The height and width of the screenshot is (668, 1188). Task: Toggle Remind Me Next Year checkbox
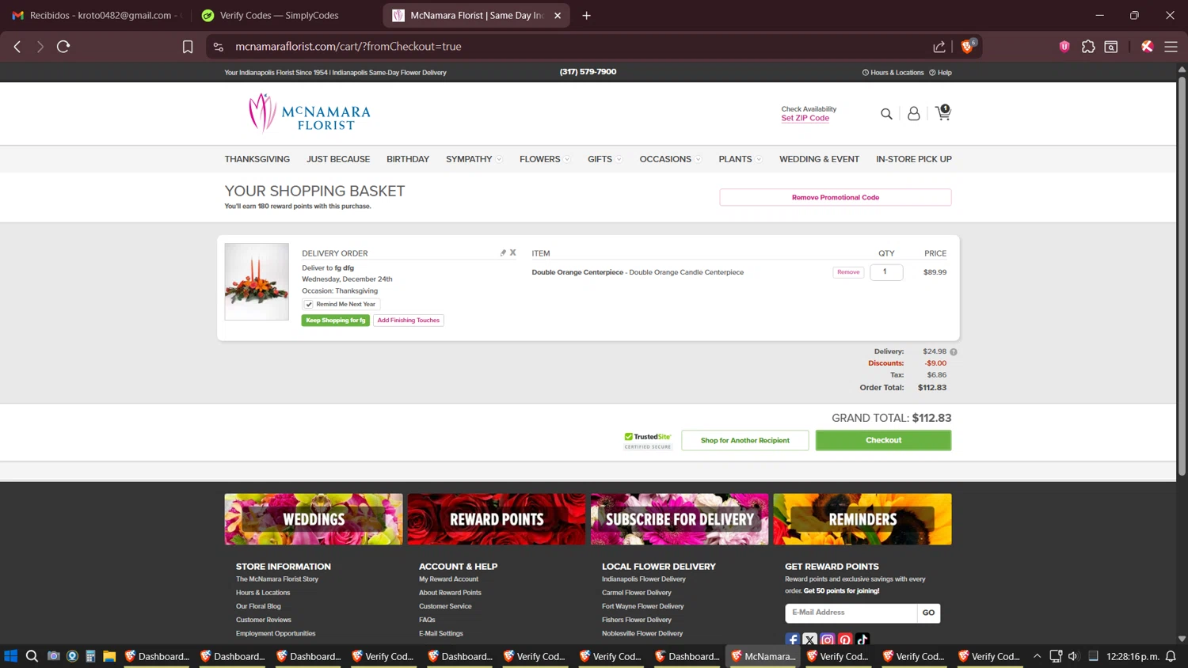(x=309, y=304)
